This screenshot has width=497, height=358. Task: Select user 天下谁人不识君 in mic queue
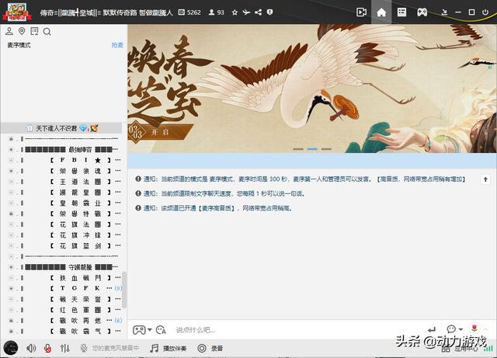pos(61,128)
